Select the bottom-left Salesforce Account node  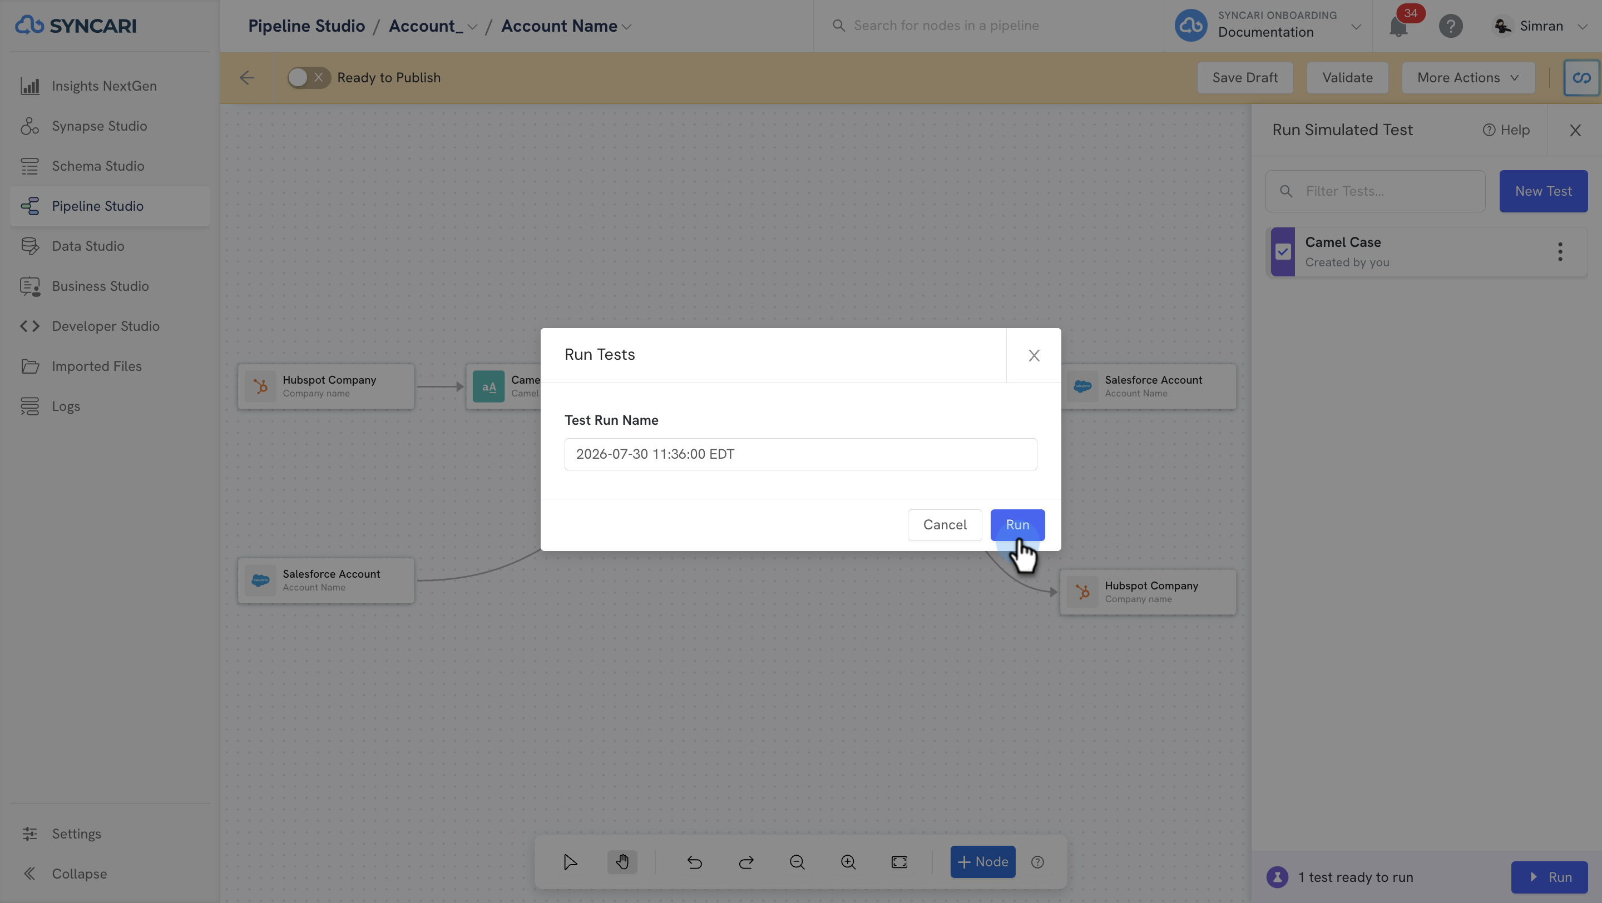(326, 580)
